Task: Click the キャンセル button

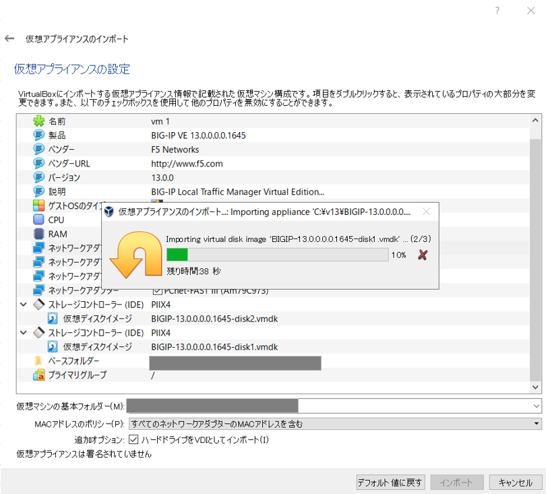Action: tap(516, 483)
